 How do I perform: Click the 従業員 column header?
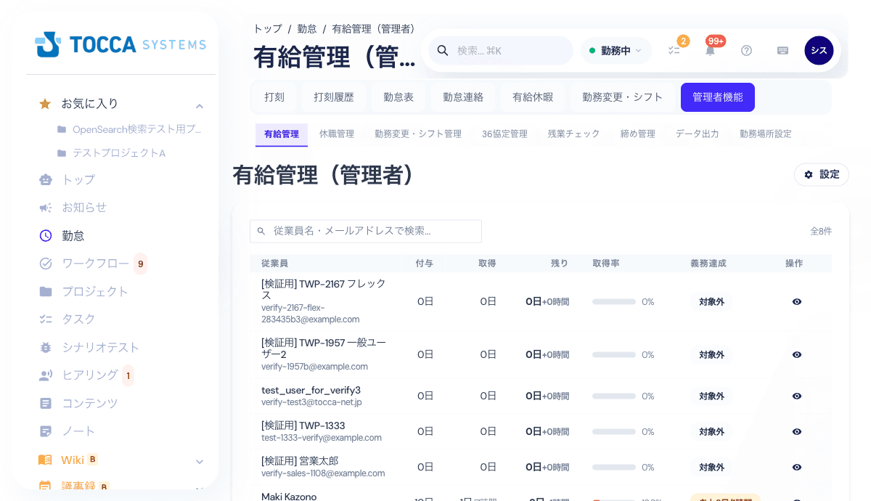pyautogui.click(x=274, y=264)
